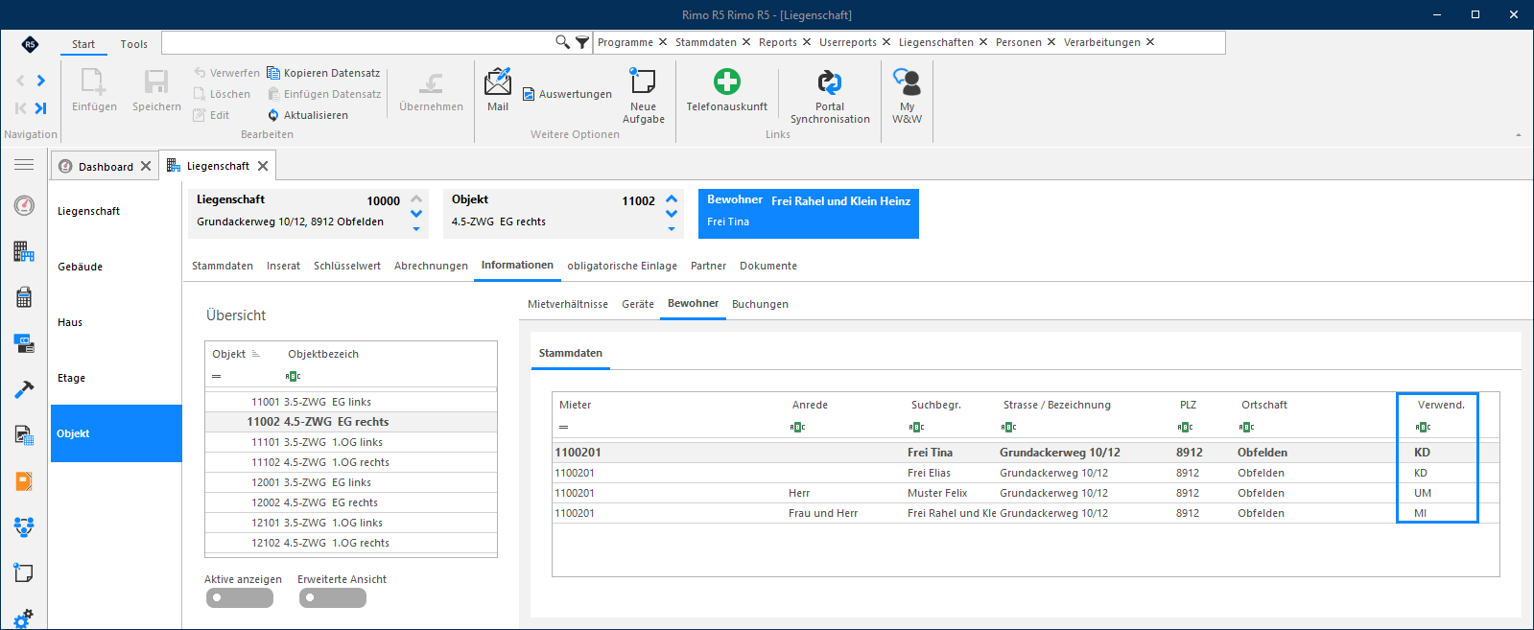Sort by the Objekt column header
The height and width of the screenshot is (630, 1534).
coord(229,354)
